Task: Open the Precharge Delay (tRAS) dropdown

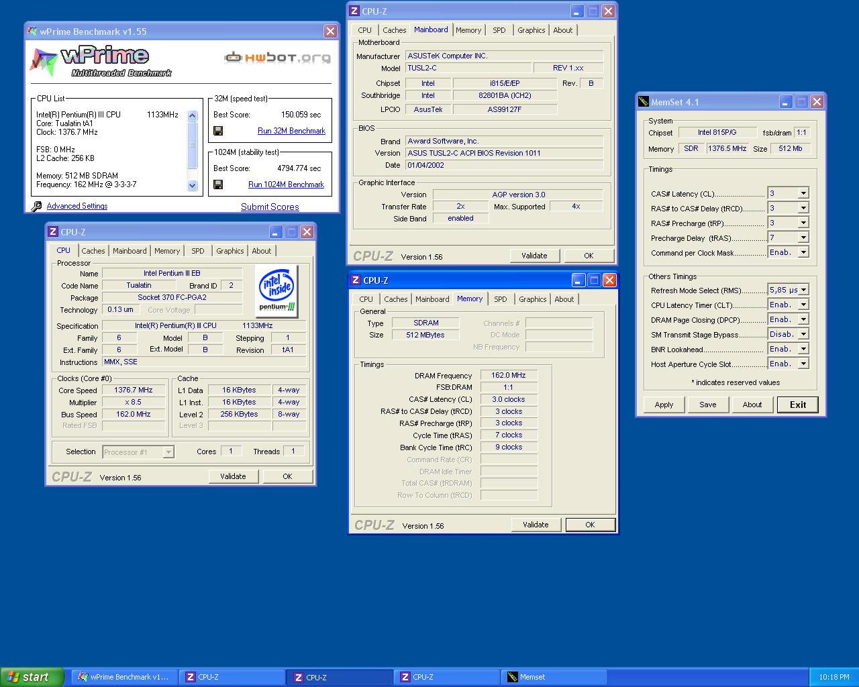Action: point(803,237)
